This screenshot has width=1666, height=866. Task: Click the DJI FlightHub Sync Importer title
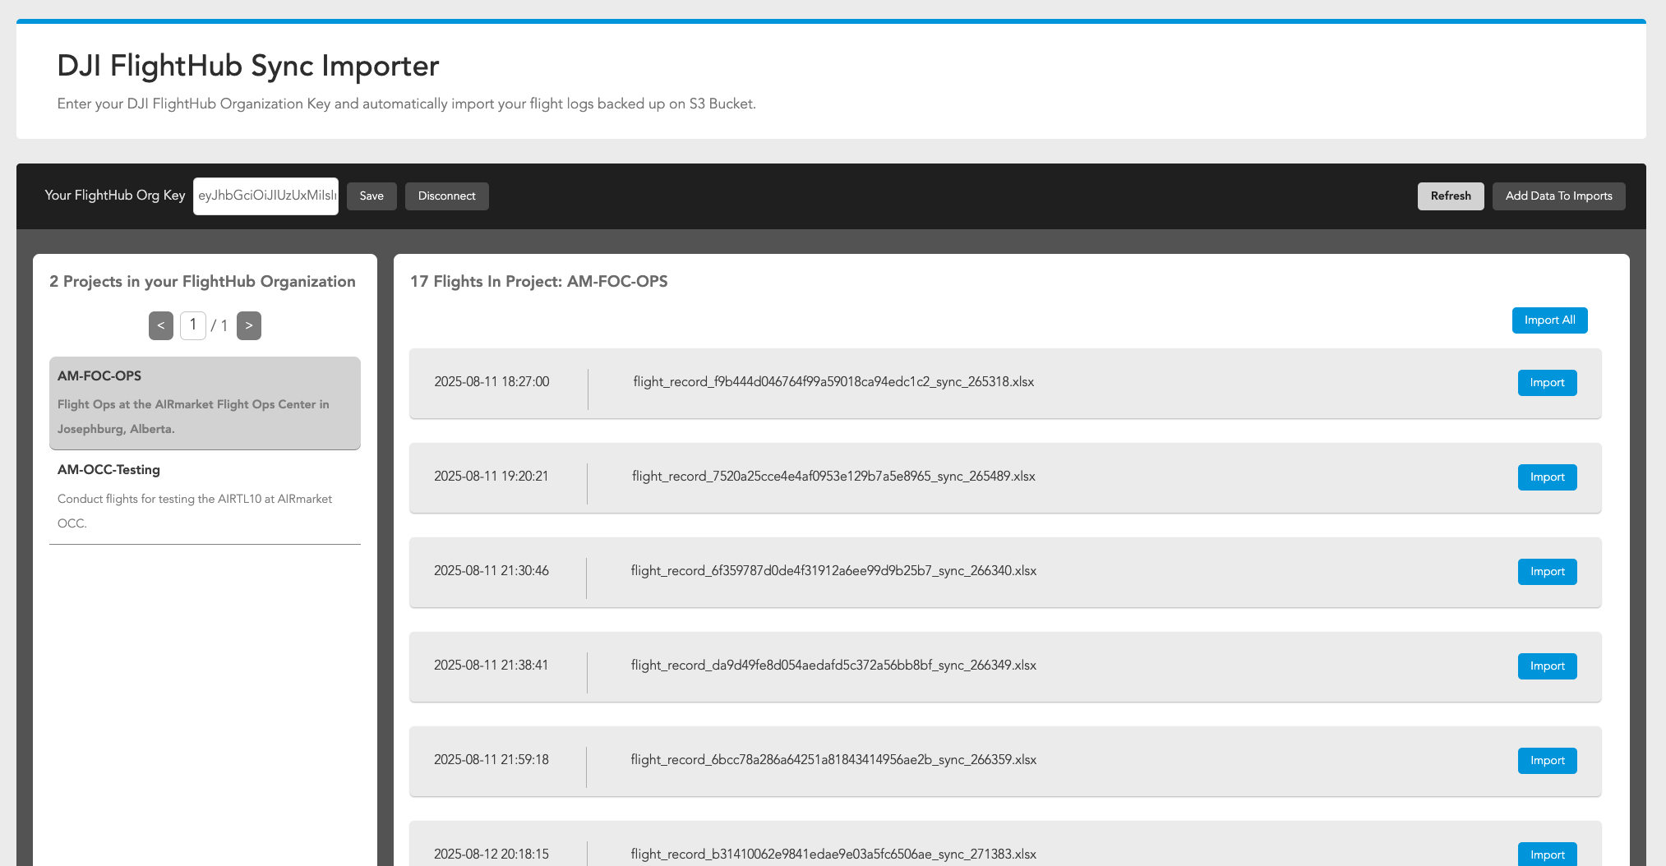pos(248,66)
